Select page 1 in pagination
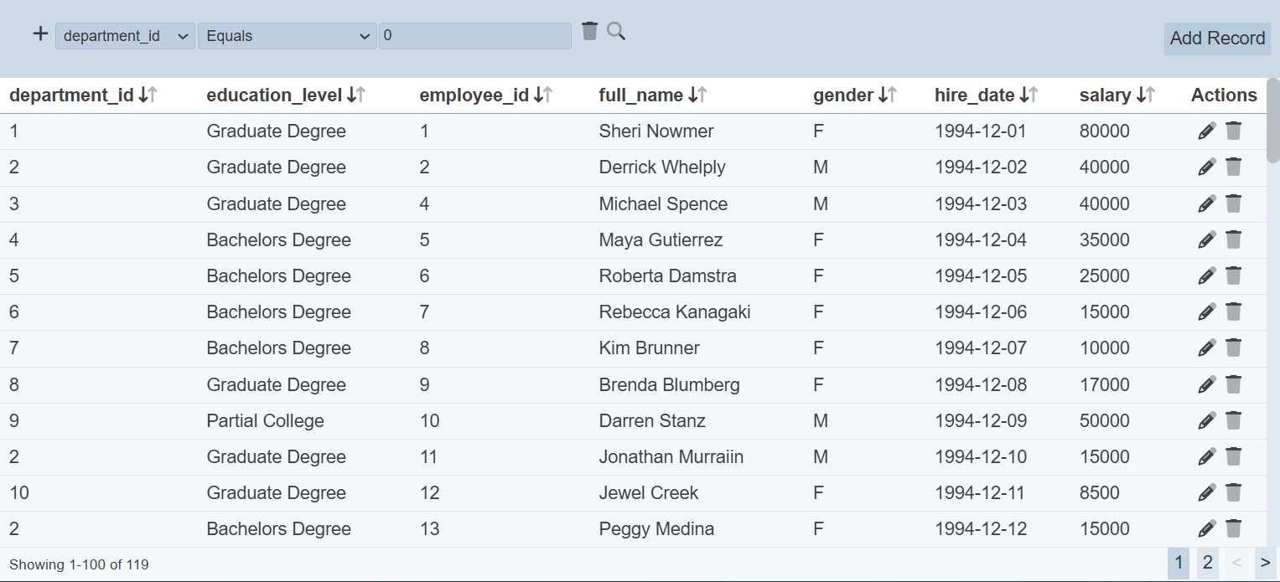 [1179, 563]
